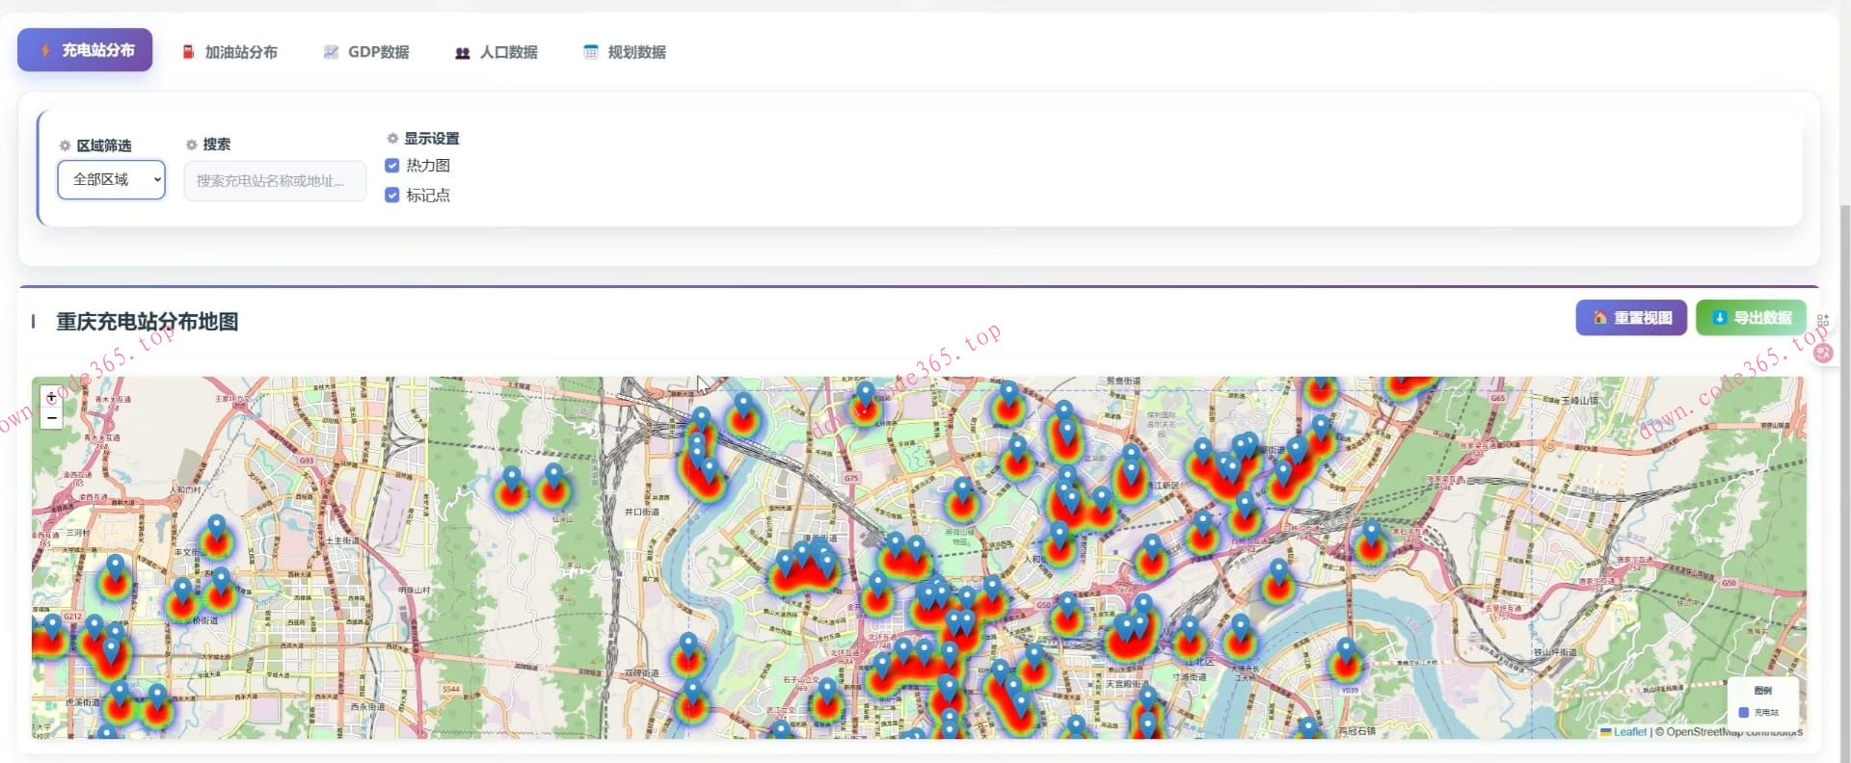1851x763 pixels.
Task: Open the GDP数据 tab
Action: point(366,52)
